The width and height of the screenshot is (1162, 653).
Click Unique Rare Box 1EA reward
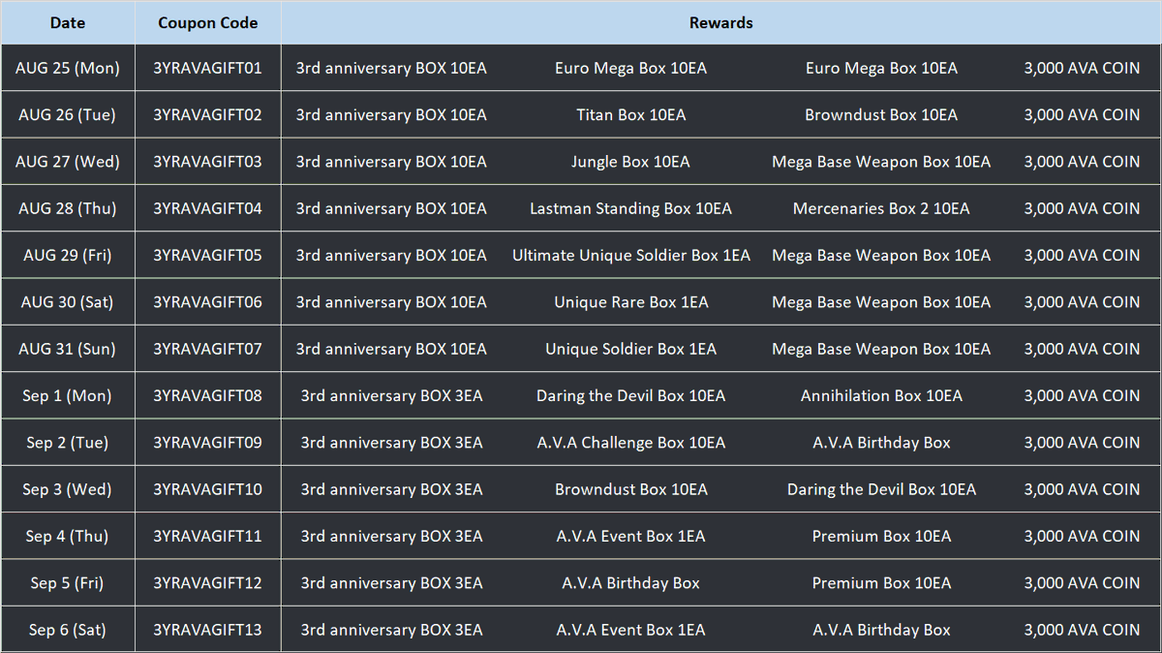630,302
